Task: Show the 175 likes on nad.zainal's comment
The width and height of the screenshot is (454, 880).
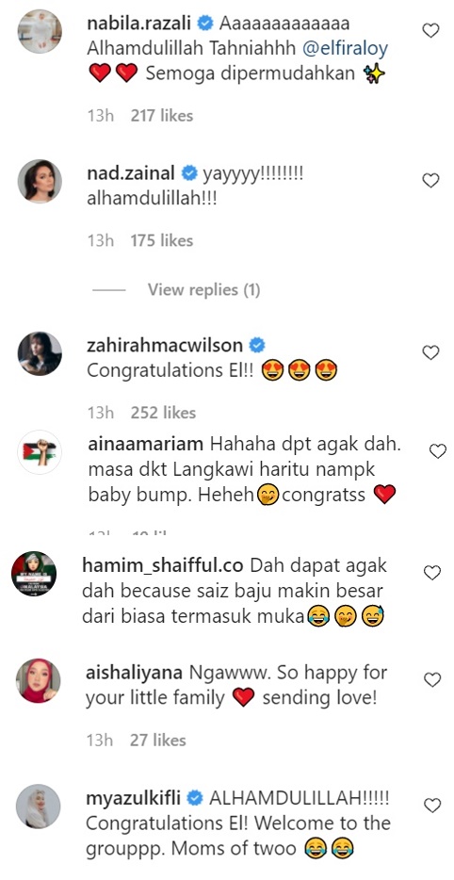Action: coord(162,241)
